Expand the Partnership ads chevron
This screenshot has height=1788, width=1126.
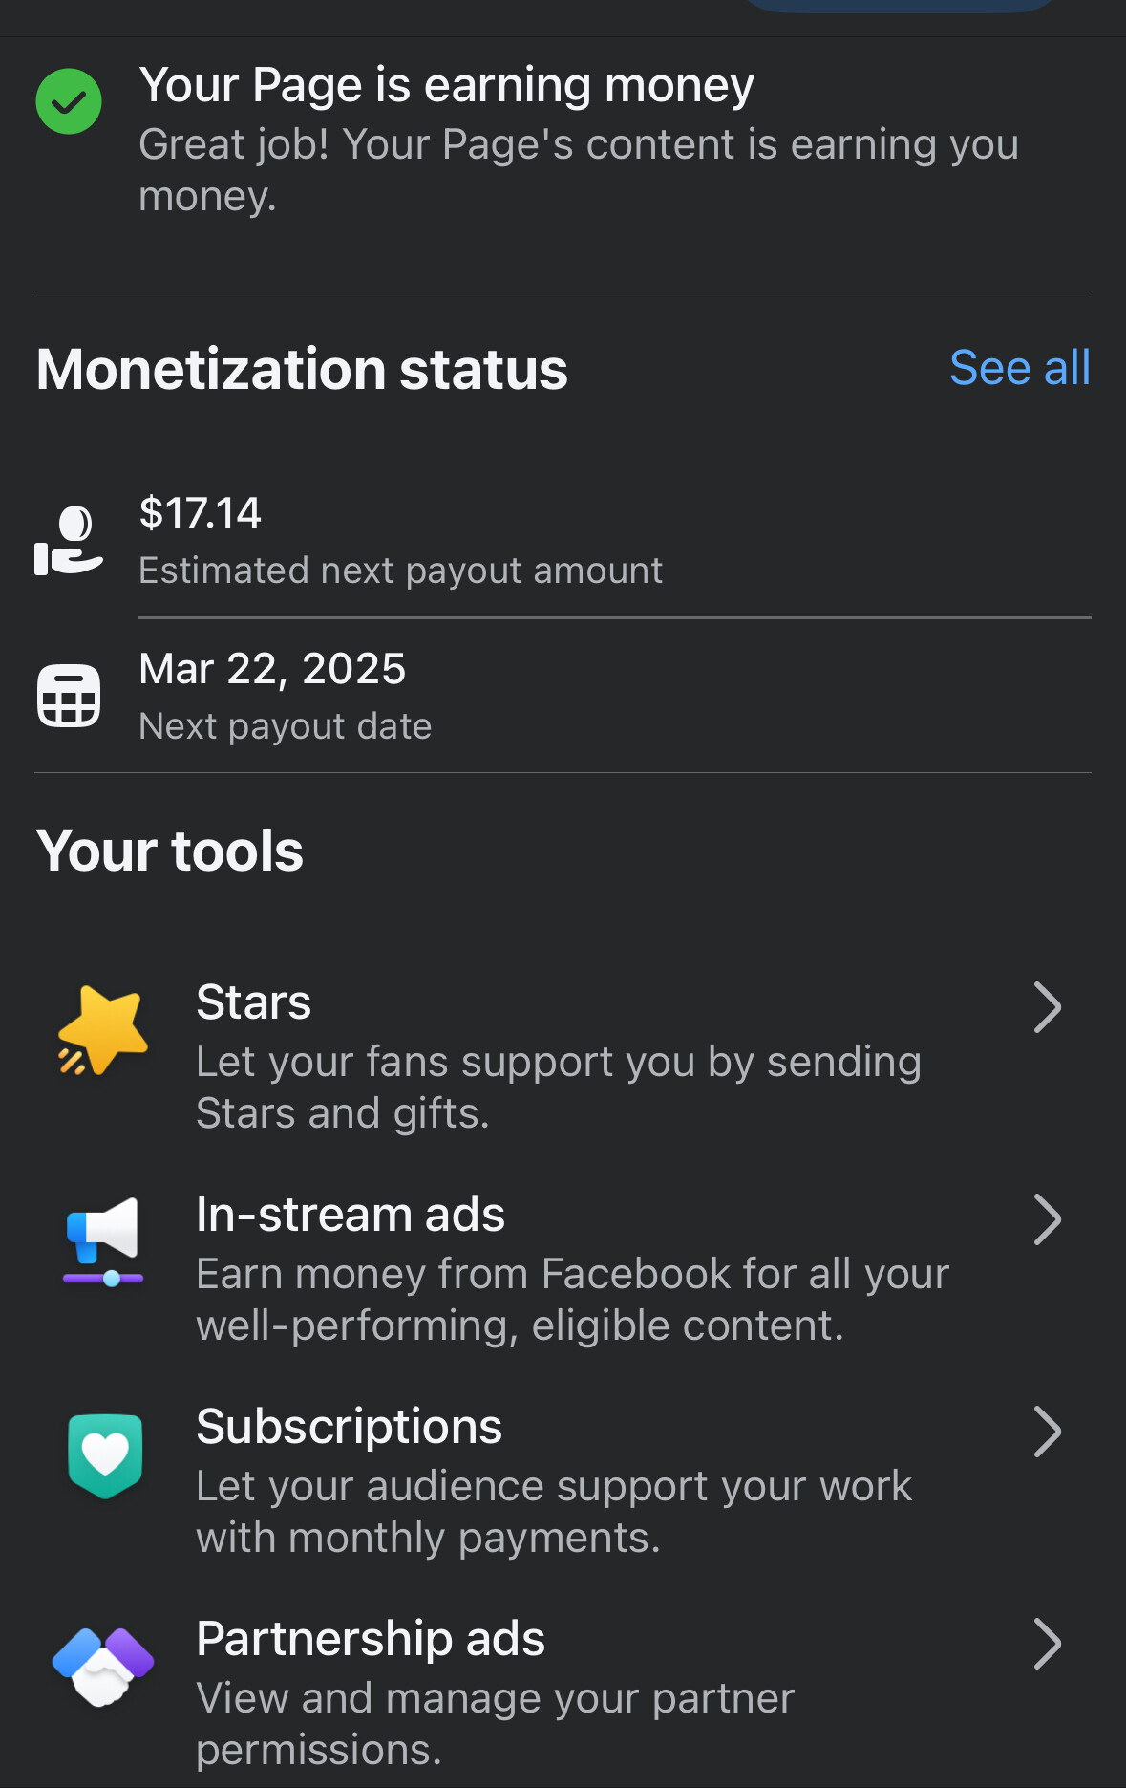(1048, 1644)
